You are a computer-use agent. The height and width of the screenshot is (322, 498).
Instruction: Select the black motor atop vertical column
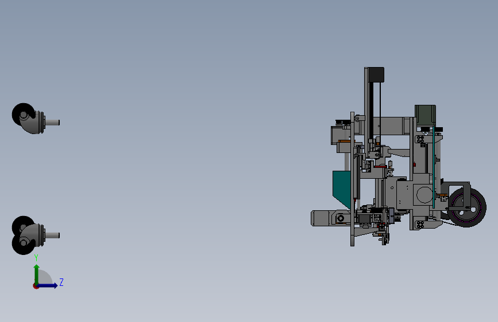coord(376,74)
